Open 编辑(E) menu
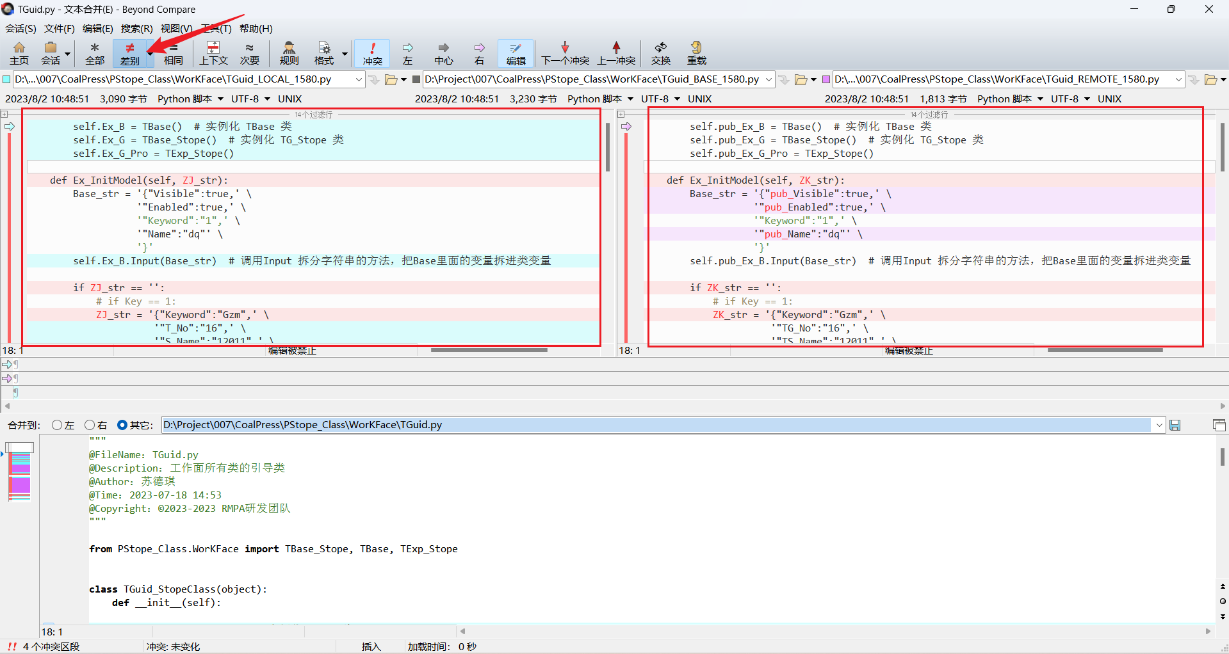This screenshot has width=1229, height=654. [x=97, y=28]
